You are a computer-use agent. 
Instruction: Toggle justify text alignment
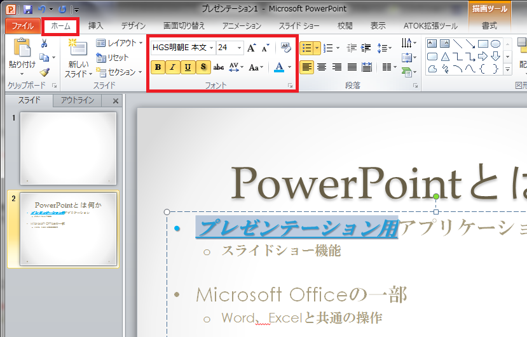[x=352, y=67]
